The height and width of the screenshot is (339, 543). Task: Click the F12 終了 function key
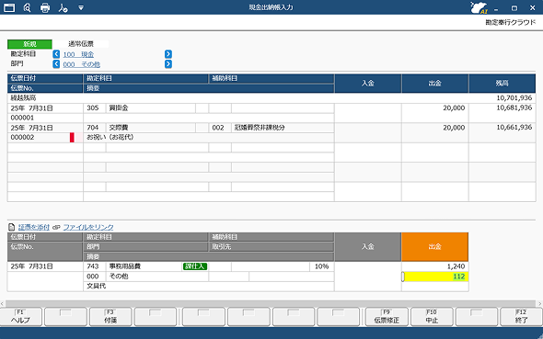[x=522, y=317]
